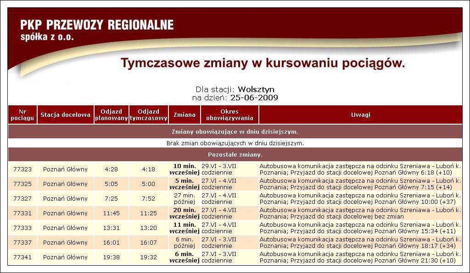Click the '11 min. wcześniej' change cell
Screen dimensions: 470x273
185,228
